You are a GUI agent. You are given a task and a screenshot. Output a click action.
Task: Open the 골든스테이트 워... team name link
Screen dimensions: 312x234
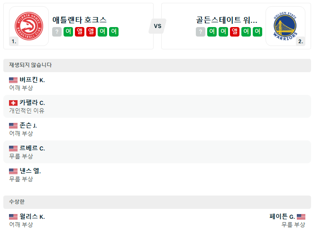227,20
